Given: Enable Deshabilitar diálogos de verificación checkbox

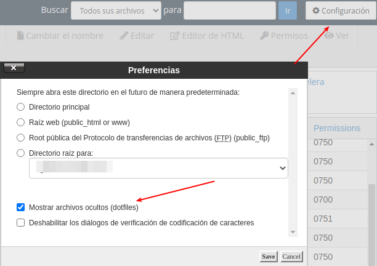Looking at the screenshot, I should (21, 223).
